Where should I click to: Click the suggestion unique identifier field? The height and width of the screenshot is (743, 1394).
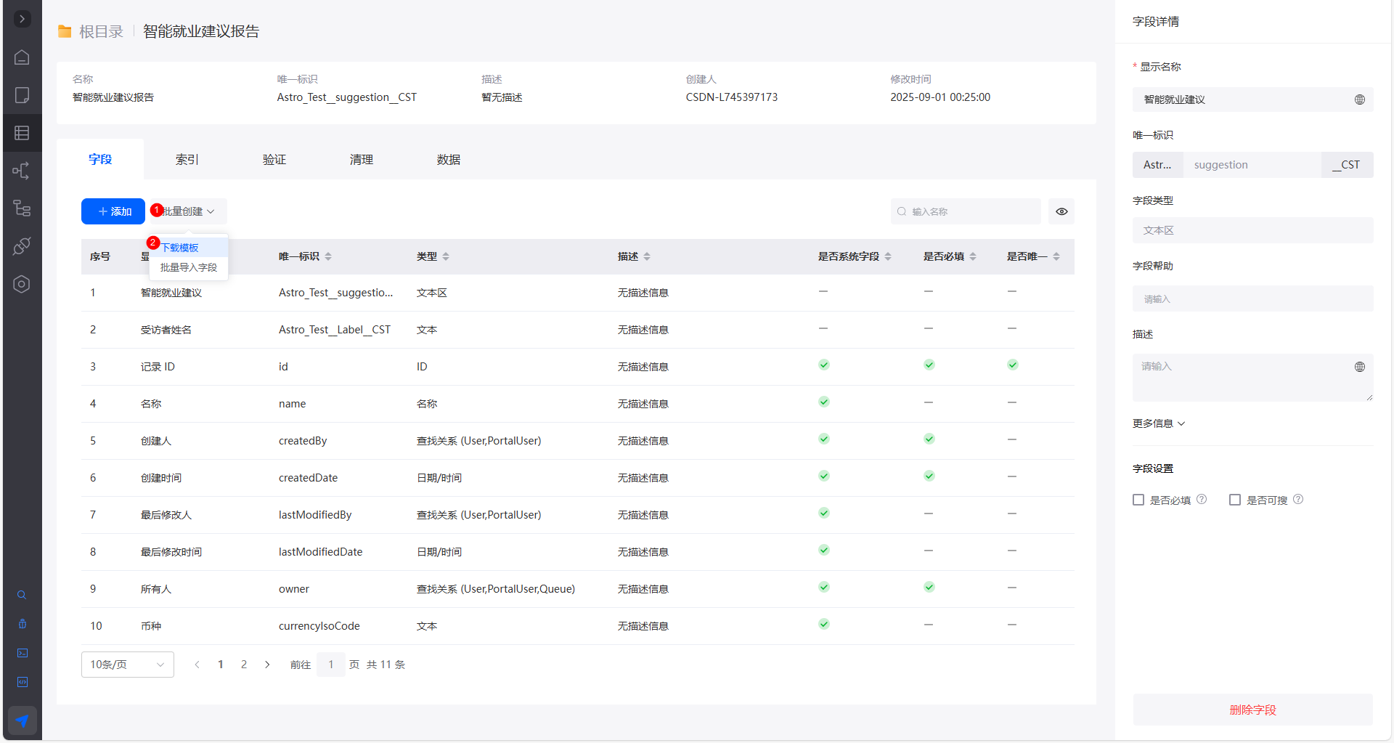[x=1252, y=165]
